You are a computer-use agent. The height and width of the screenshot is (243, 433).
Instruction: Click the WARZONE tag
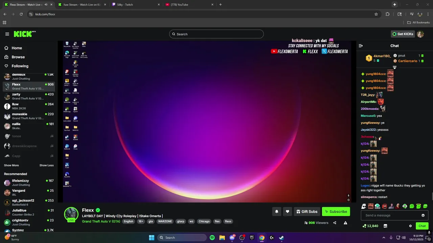coord(165,221)
